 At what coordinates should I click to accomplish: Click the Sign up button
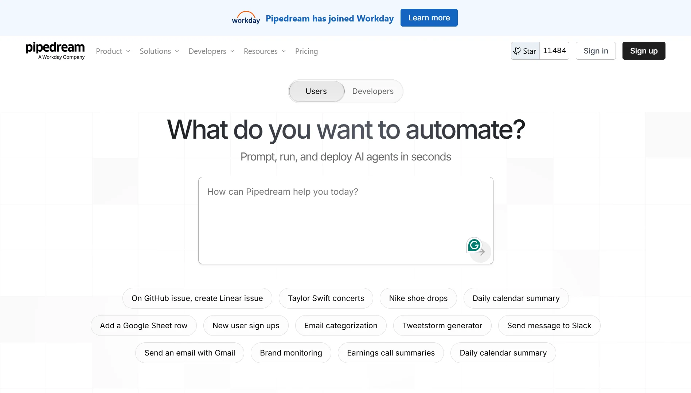644,51
